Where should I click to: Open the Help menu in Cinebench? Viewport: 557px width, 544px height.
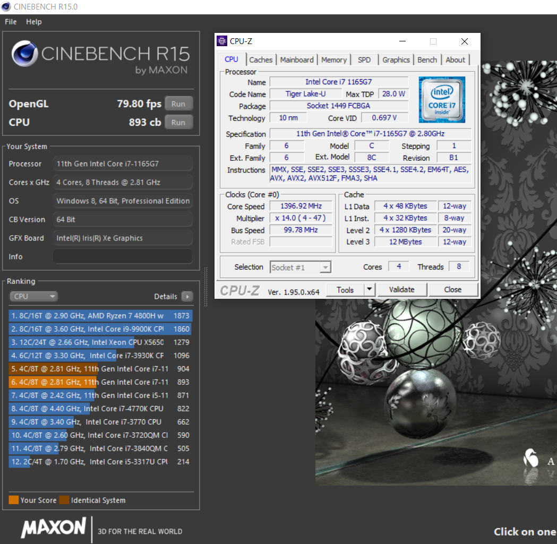(34, 22)
